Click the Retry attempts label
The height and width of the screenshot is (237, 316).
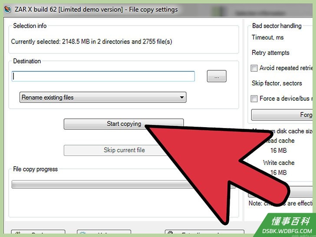pos(270,53)
